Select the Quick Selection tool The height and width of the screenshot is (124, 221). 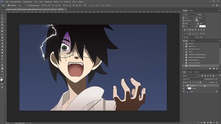point(2,22)
